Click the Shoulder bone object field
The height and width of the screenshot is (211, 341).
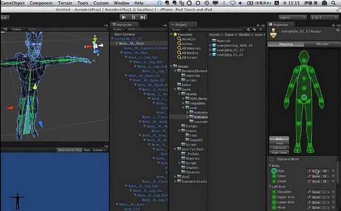click(x=319, y=192)
